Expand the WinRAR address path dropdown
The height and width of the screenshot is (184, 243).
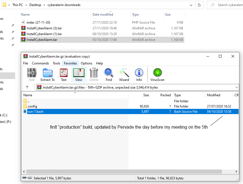[237, 87]
